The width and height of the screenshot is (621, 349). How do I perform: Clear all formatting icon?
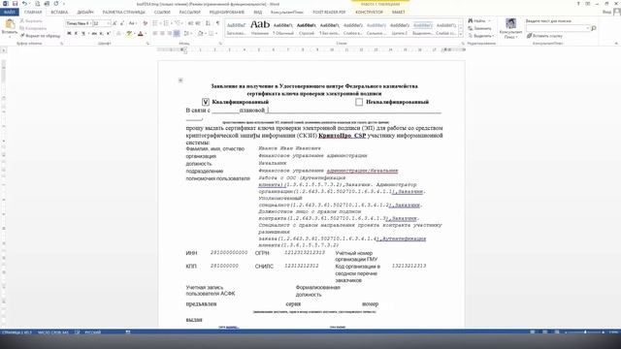coord(146,23)
